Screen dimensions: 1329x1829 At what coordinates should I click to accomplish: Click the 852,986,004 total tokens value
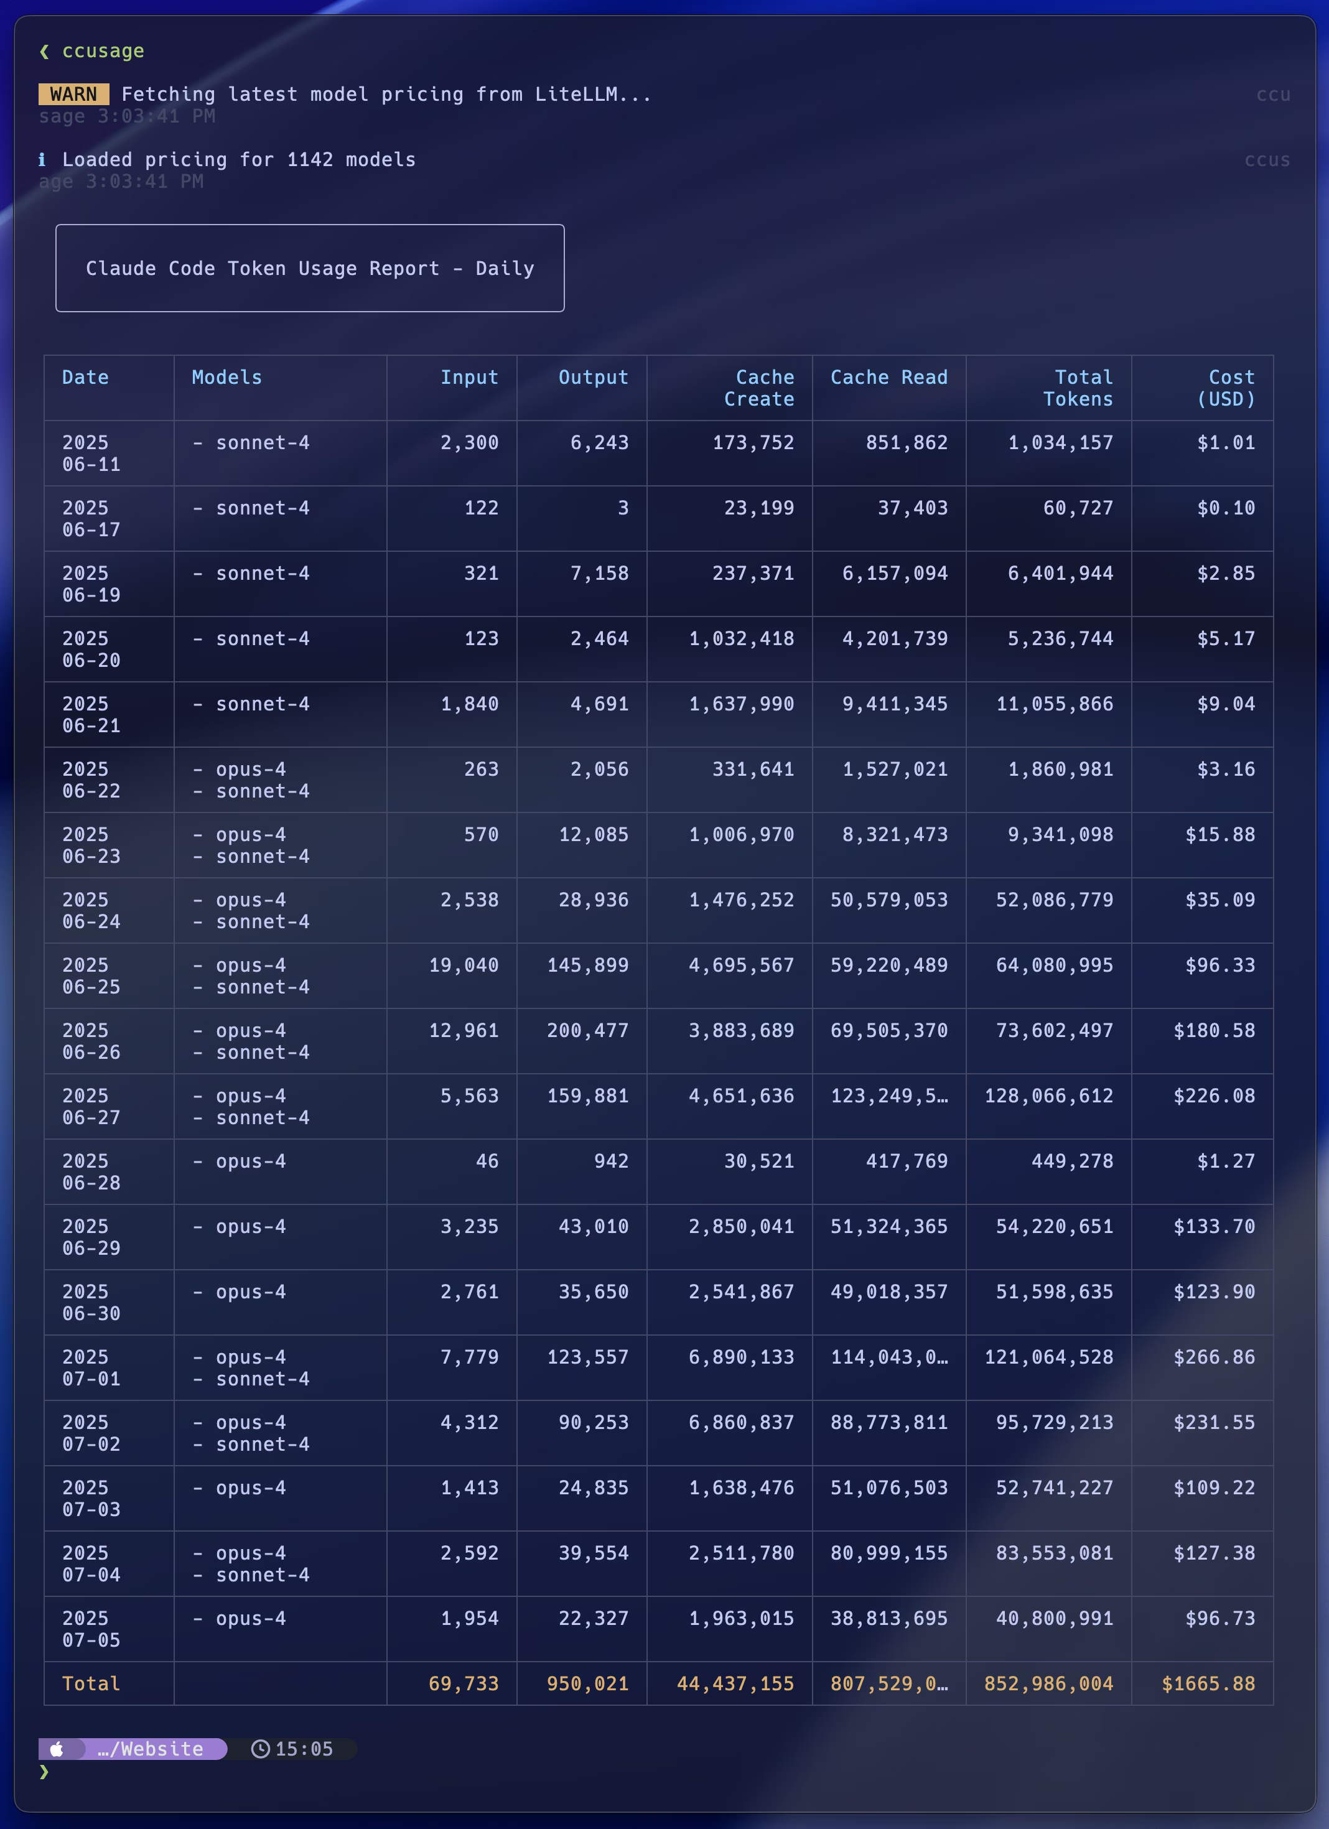click(1048, 1683)
